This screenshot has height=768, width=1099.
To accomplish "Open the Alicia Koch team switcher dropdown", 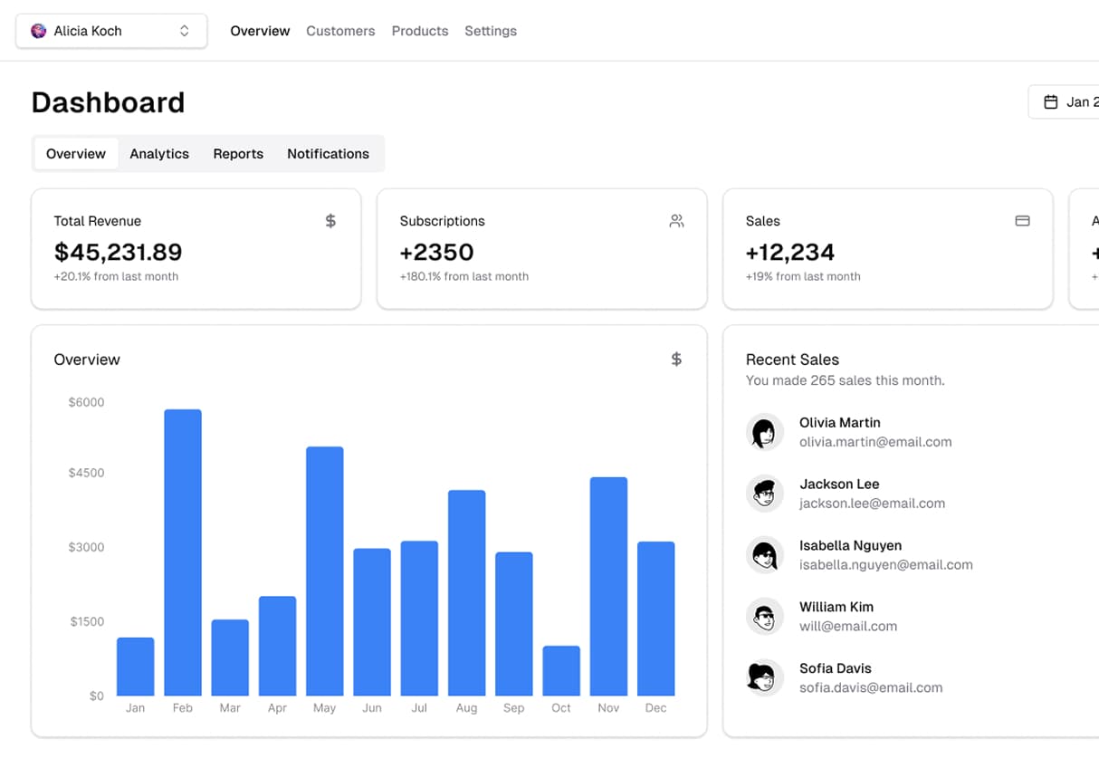I will [x=110, y=31].
